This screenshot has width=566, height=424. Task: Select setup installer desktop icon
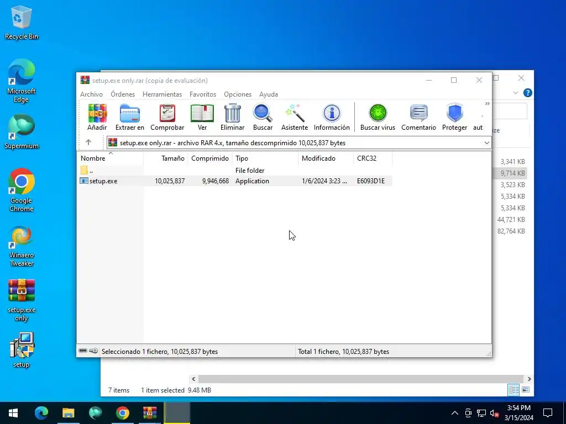coord(22,350)
